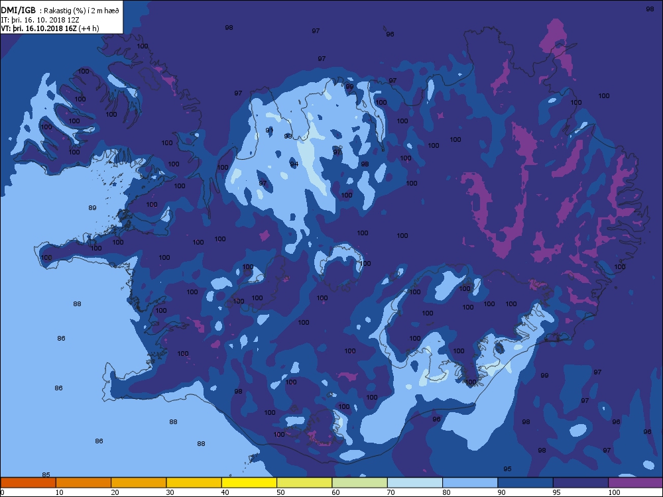663x497 pixels.
Task: Select the pale yellow 50–60 legend swatch
Action: point(304,482)
